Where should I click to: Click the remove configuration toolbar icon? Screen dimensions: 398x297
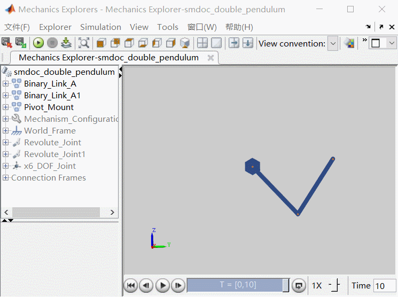coord(7,43)
